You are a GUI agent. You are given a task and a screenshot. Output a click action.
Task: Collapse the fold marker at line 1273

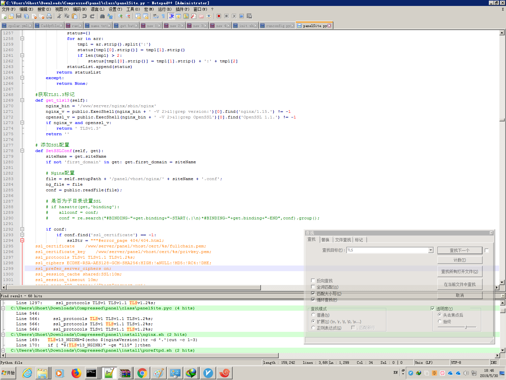[22, 123]
